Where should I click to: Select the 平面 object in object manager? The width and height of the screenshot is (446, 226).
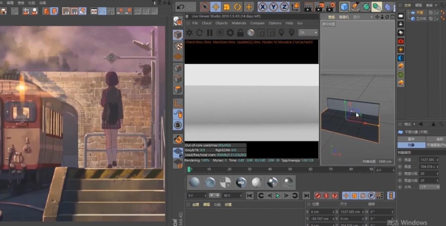[419, 13]
